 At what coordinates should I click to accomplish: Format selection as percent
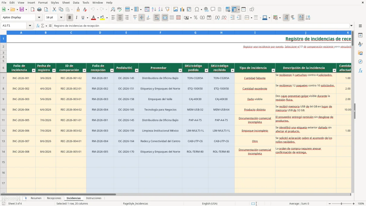click(x=196, y=18)
